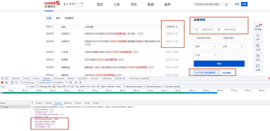Open the 资讯 menu in the top navigation

click(x=133, y=4)
